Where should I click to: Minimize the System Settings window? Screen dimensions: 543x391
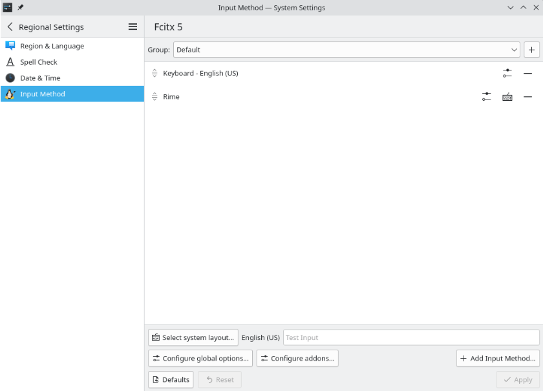pos(511,8)
